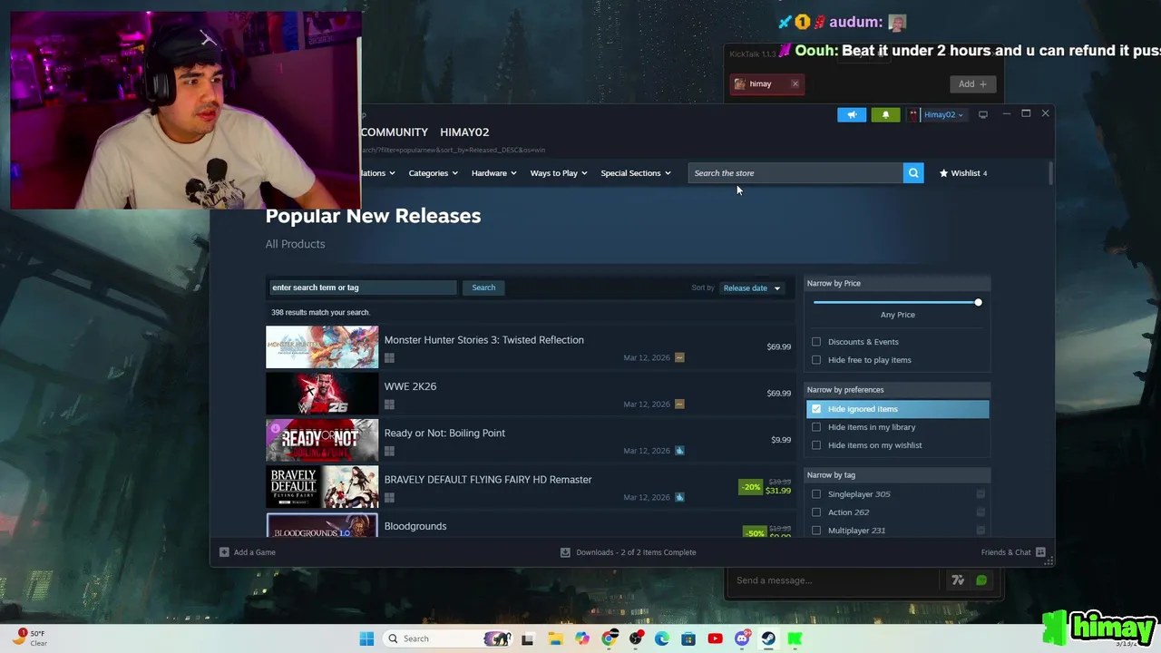Open the HIMAY02 profile tab
This screenshot has width=1161, height=653.
point(464,132)
